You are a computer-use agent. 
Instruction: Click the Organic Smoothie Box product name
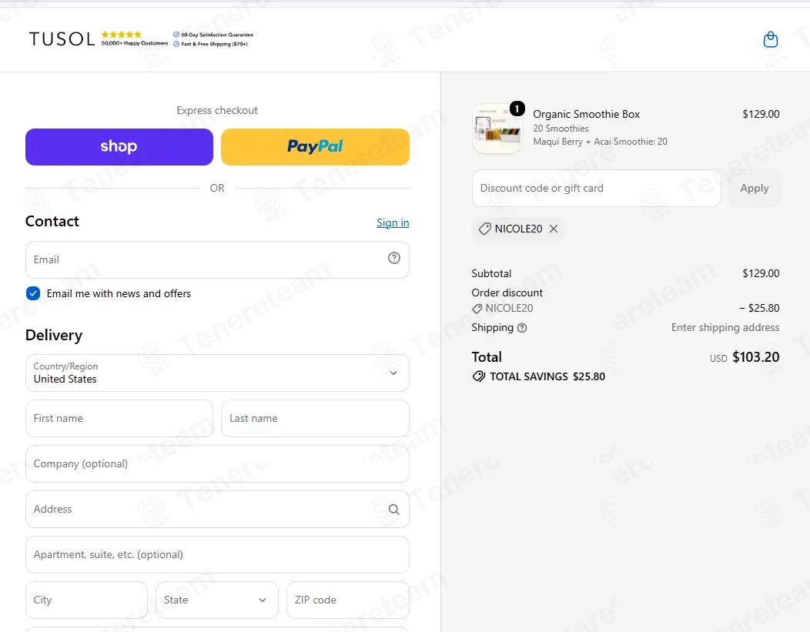click(586, 114)
